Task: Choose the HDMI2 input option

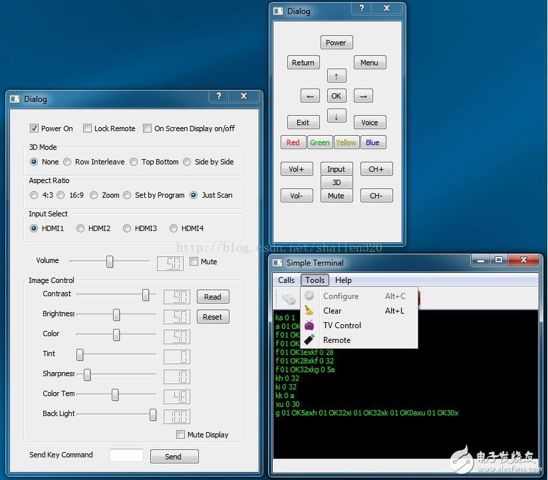Action: coord(80,228)
